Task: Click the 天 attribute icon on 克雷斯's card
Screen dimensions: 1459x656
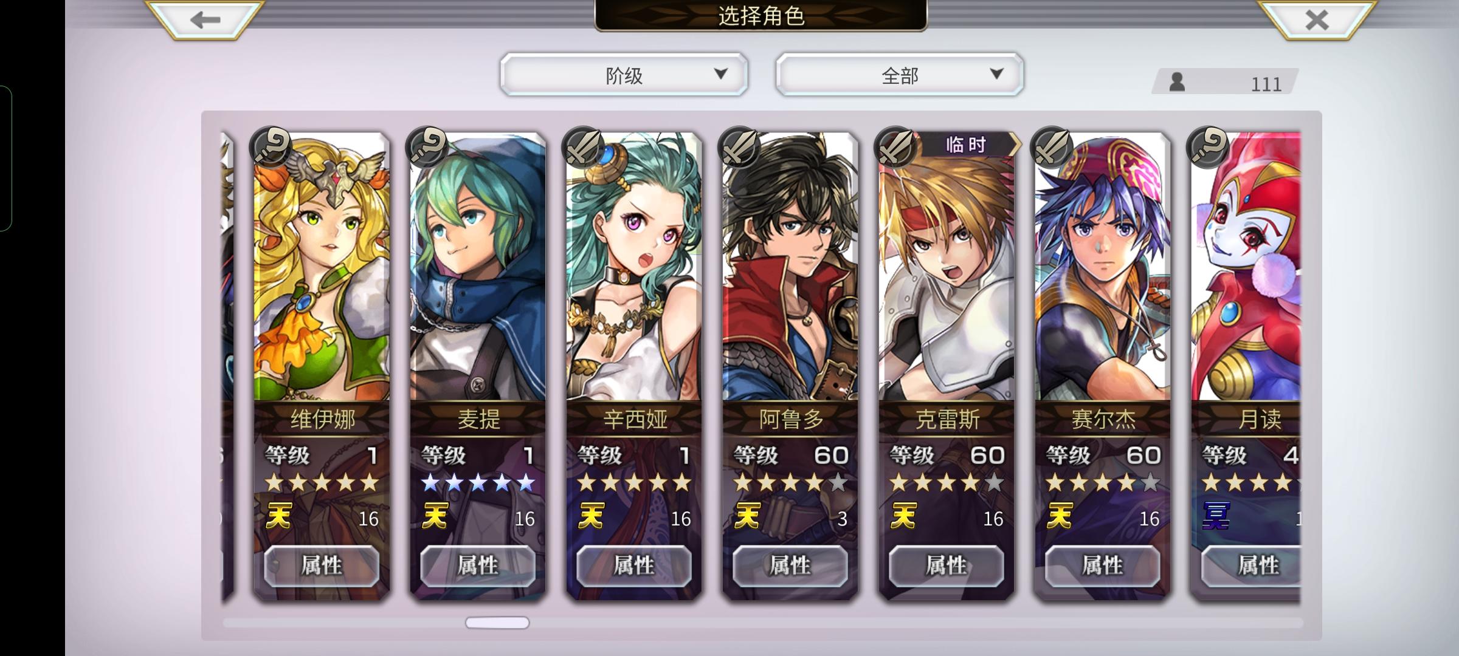Action: pos(903,516)
